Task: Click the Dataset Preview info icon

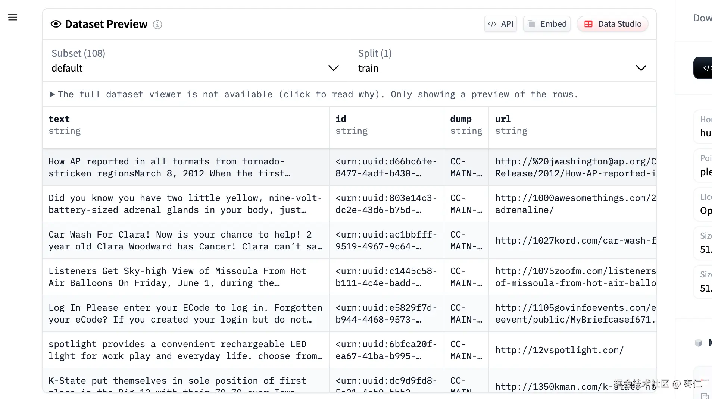Action: point(157,25)
